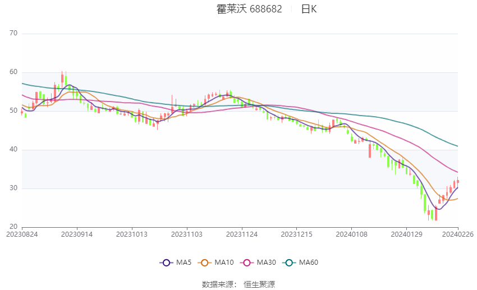Click the 20240129 date axis label
Screen dimensions: 477x290
(406, 234)
